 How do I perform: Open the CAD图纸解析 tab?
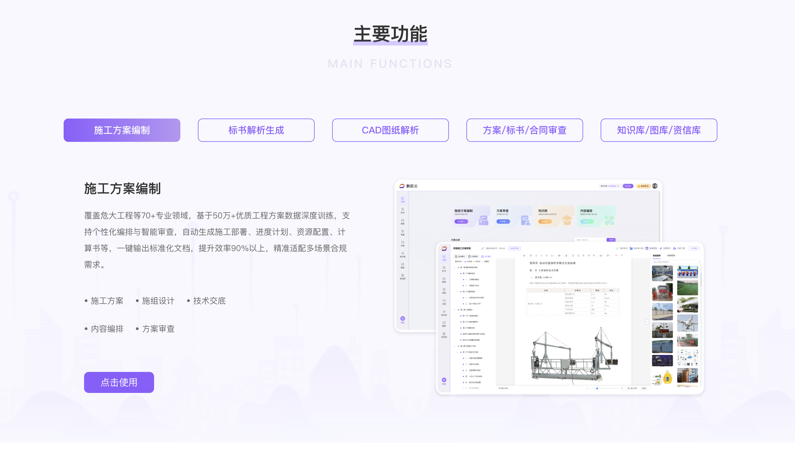coord(390,130)
